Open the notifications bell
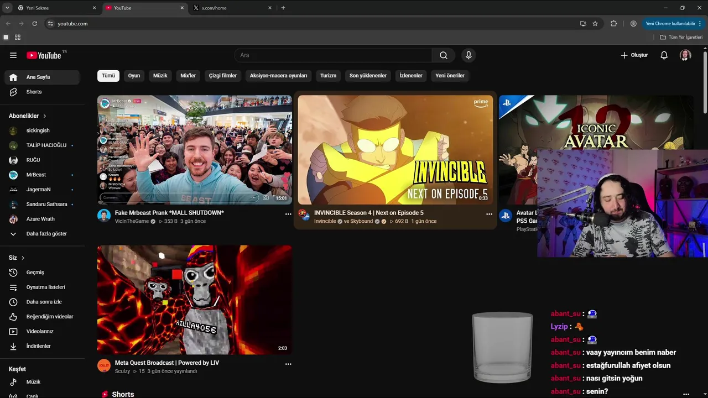The image size is (708, 398). [664, 55]
